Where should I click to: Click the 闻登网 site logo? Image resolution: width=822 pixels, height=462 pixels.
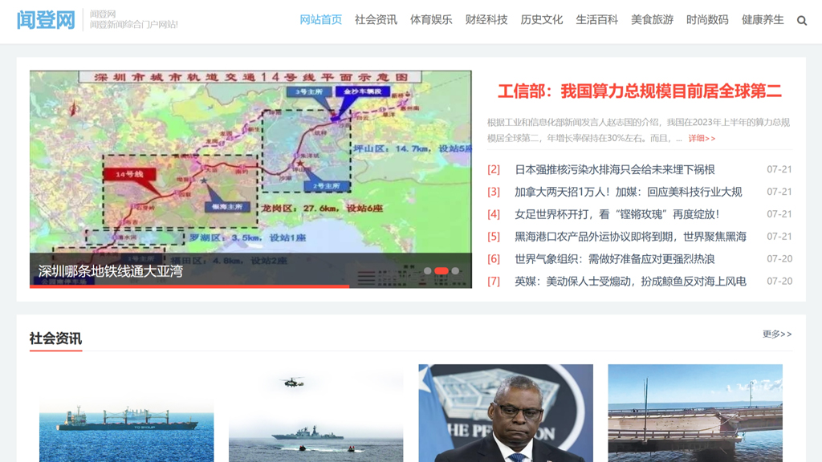tap(46, 20)
